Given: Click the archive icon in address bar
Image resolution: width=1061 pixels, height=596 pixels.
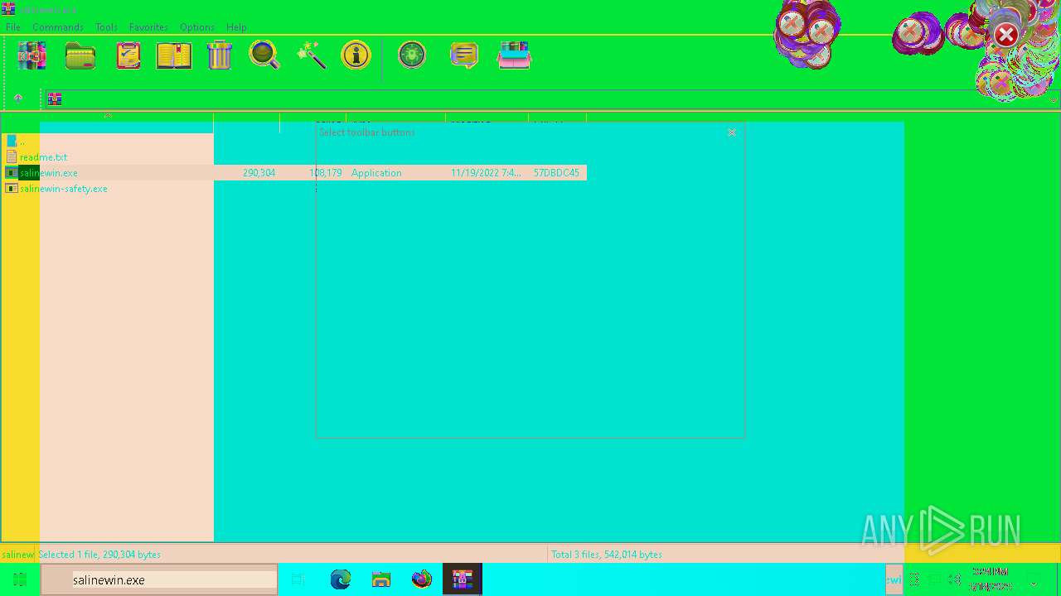Looking at the screenshot, I should click(x=55, y=99).
